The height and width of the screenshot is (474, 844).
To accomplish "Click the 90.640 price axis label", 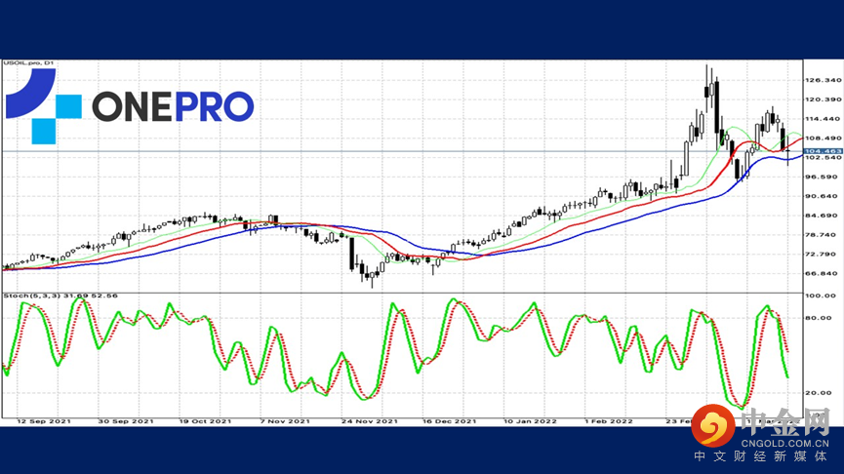I will click(823, 196).
